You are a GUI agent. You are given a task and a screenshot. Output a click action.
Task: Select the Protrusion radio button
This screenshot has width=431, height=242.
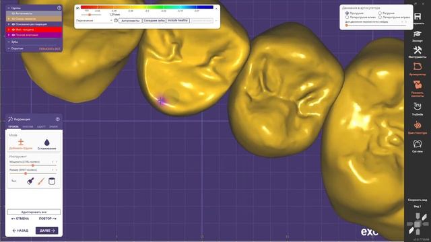coord(347,13)
